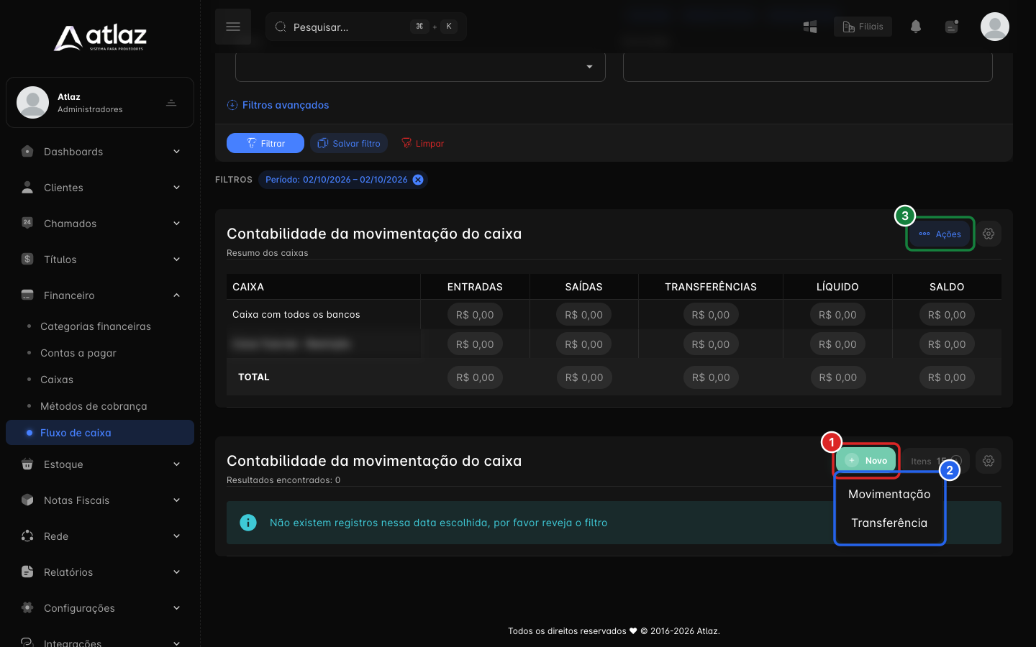Viewport: 1036px width, 647px height.
Task: Click the Rede network icon
Action: 27,536
